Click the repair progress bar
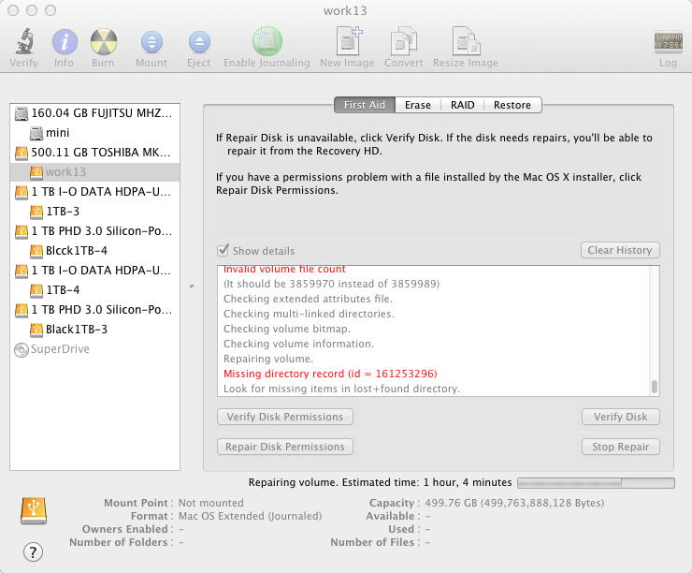The image size is (692, 573). tap(596, 483)
